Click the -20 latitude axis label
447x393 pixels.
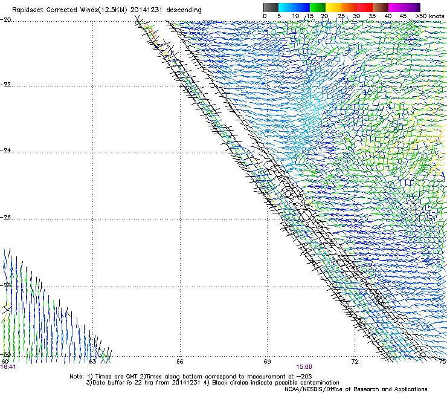6,20
